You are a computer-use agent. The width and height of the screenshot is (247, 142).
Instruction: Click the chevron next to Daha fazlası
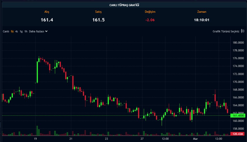point(46,31)
